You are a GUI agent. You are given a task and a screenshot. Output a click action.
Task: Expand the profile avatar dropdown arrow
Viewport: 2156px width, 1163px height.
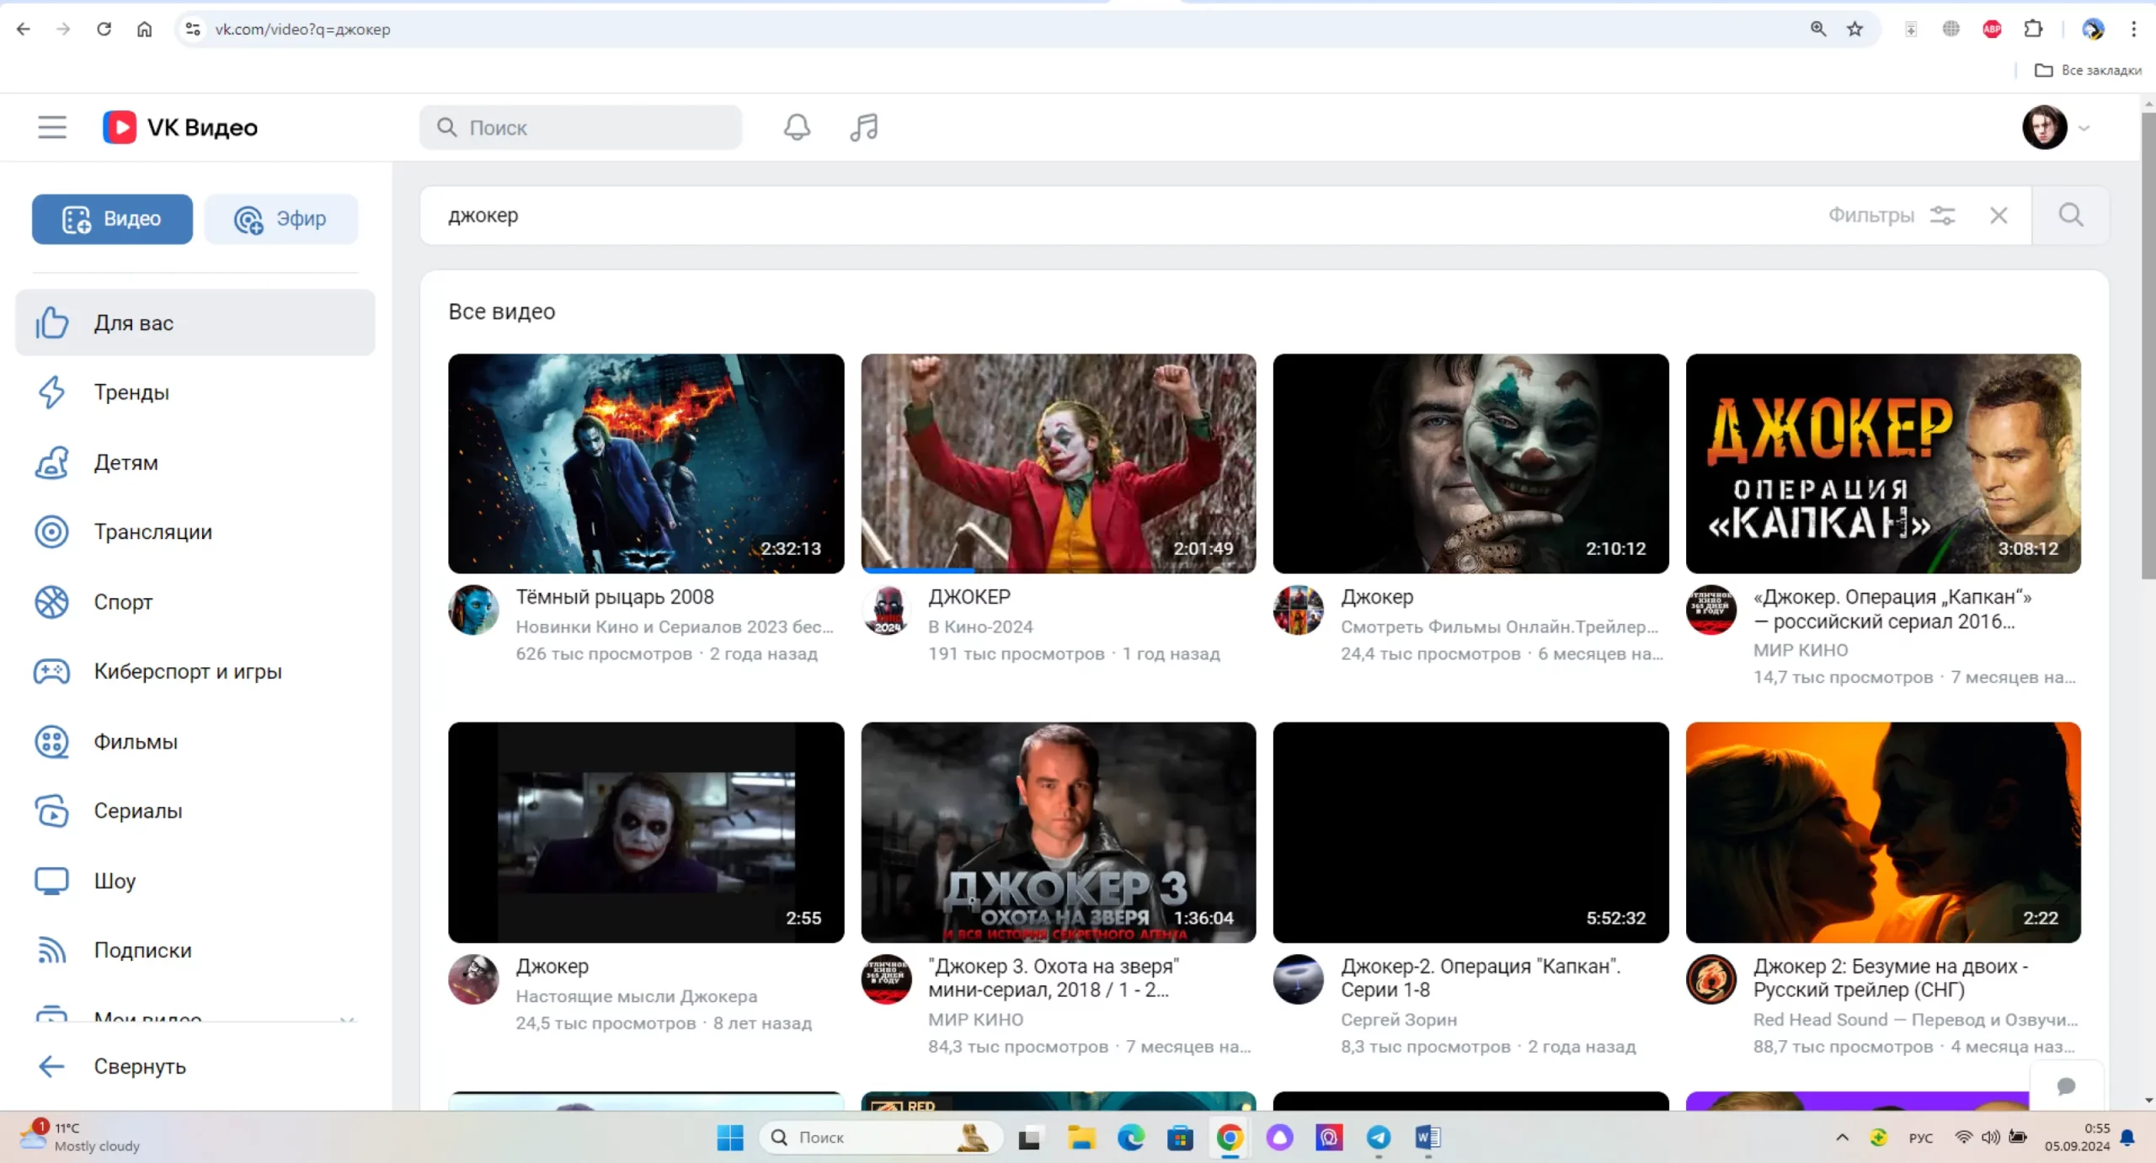(2084, 128)
